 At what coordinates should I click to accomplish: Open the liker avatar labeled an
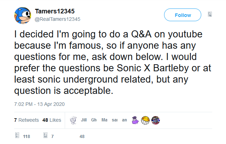click(124, 120)
